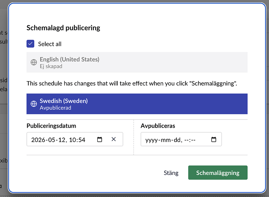Click the schedule changes notice text
269x197 pixels.
tap(132, 84)
